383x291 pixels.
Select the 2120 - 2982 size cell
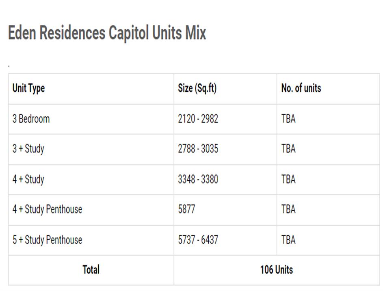click(198, 119)
